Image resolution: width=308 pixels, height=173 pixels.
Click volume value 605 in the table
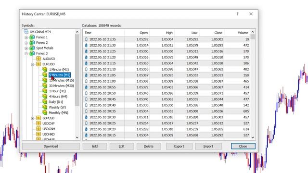246,111
